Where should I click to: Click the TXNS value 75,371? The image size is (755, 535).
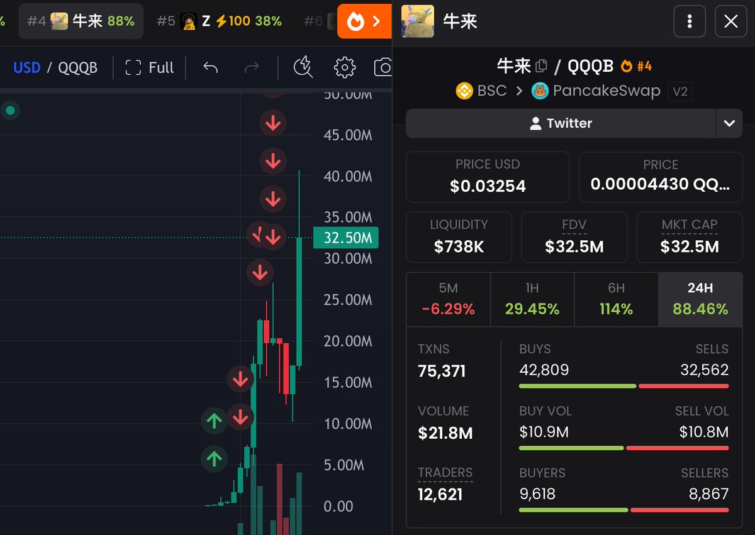442,371
